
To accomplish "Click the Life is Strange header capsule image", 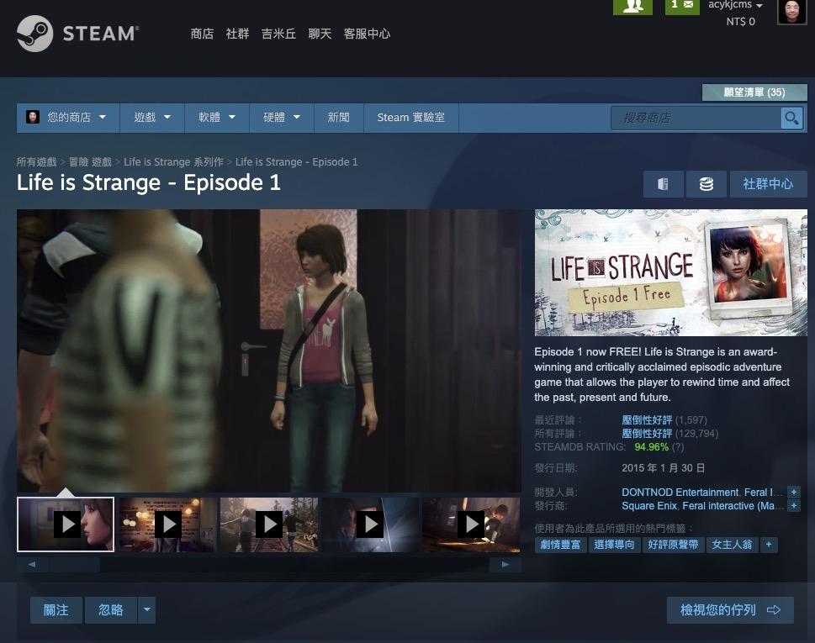I will coord(671,272).
